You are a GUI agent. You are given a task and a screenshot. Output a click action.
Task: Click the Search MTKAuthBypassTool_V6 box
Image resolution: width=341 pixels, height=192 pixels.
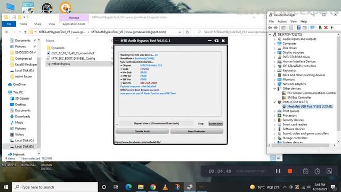pos(232,32)
